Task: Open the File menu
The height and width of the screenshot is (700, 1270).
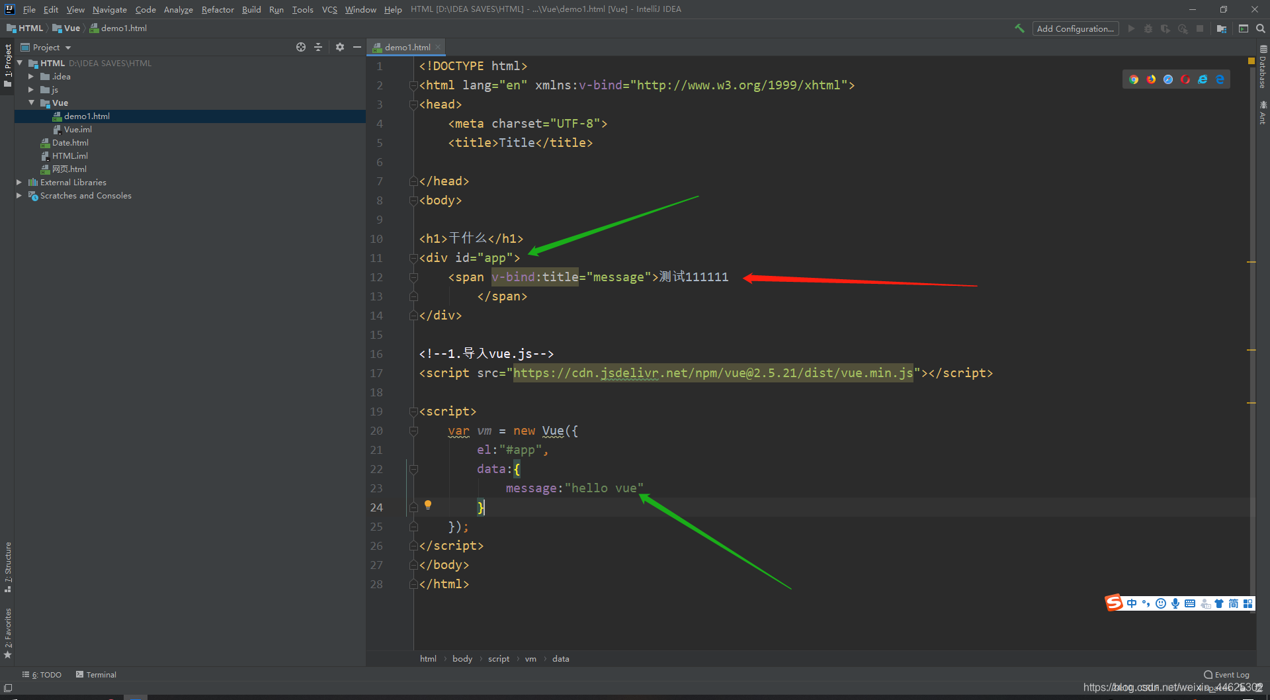Action: 29,9
